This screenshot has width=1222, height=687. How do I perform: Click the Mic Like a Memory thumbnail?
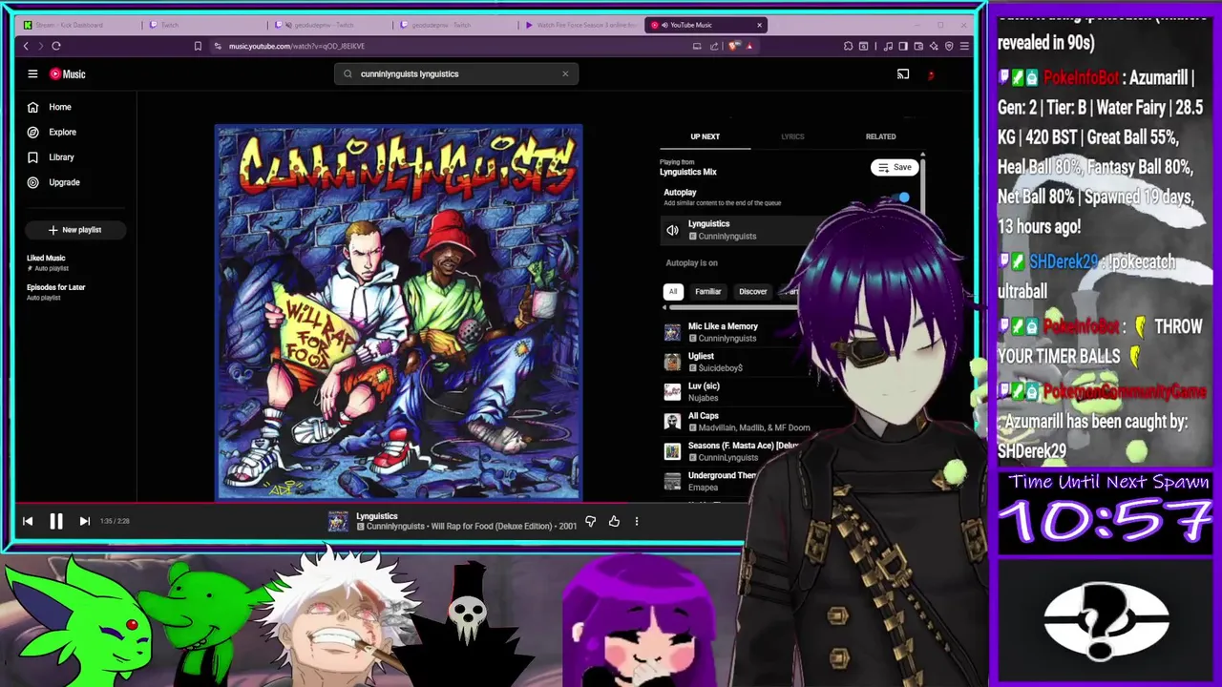click(x=673, y=332)
